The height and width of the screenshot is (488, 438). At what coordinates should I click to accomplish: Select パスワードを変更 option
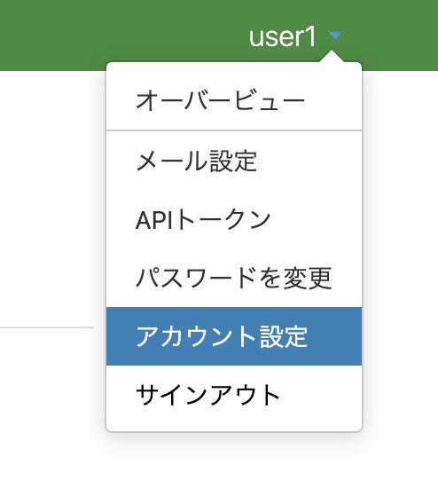coord(234,278)
